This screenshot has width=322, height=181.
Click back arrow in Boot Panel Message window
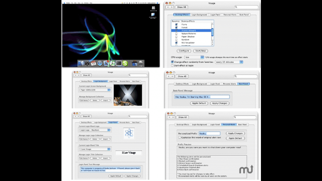tap(169, 76)
